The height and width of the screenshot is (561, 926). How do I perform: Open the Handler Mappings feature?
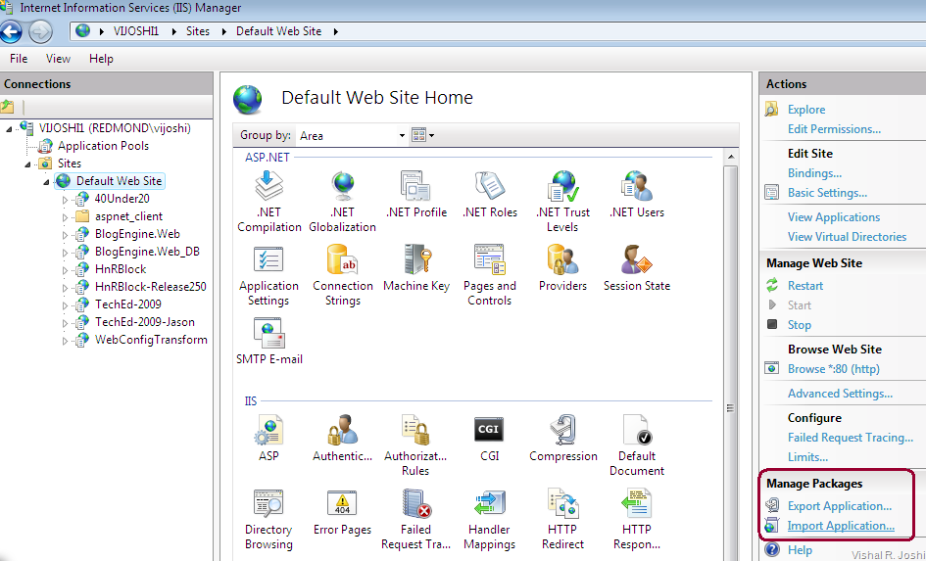click(489, 504)
